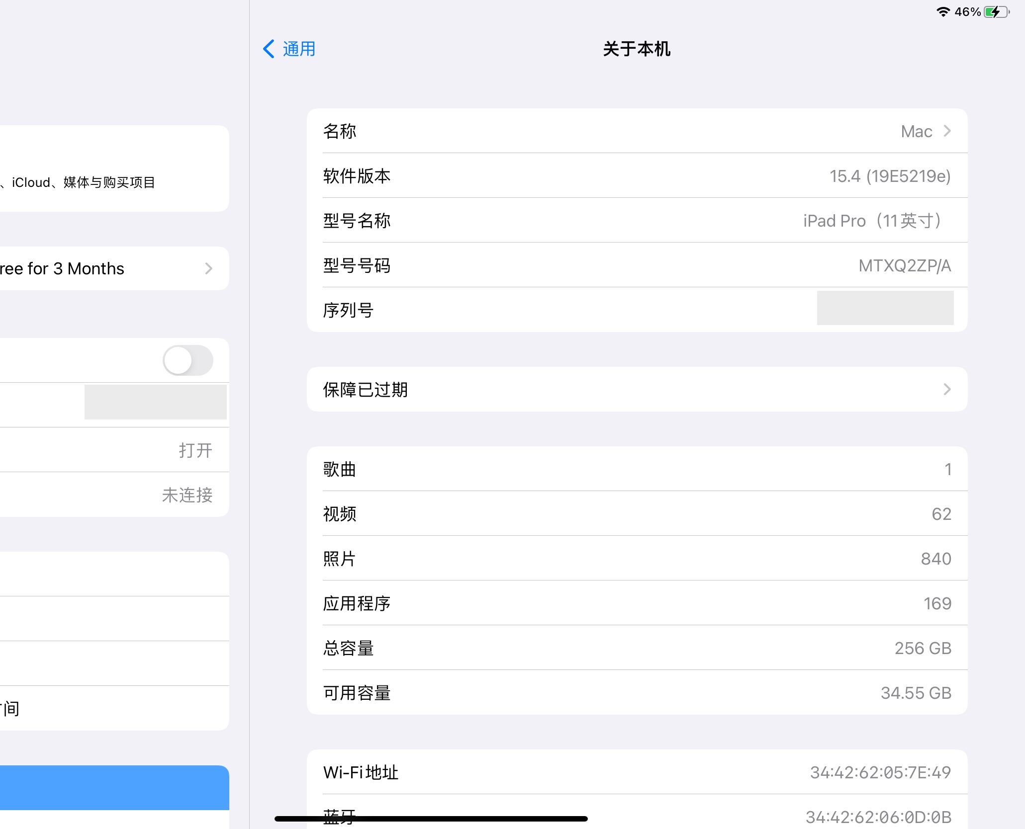The image size is (1025, 829).
Task: Tap the 型号名称 iPad Pro row
Action: pyautogui.click(x=637, y=220)
